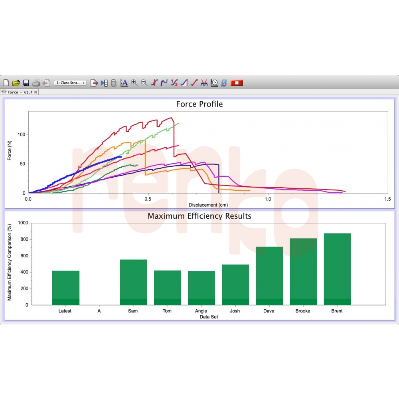Create a new Logger Pro file

click(x=6, y=83)
